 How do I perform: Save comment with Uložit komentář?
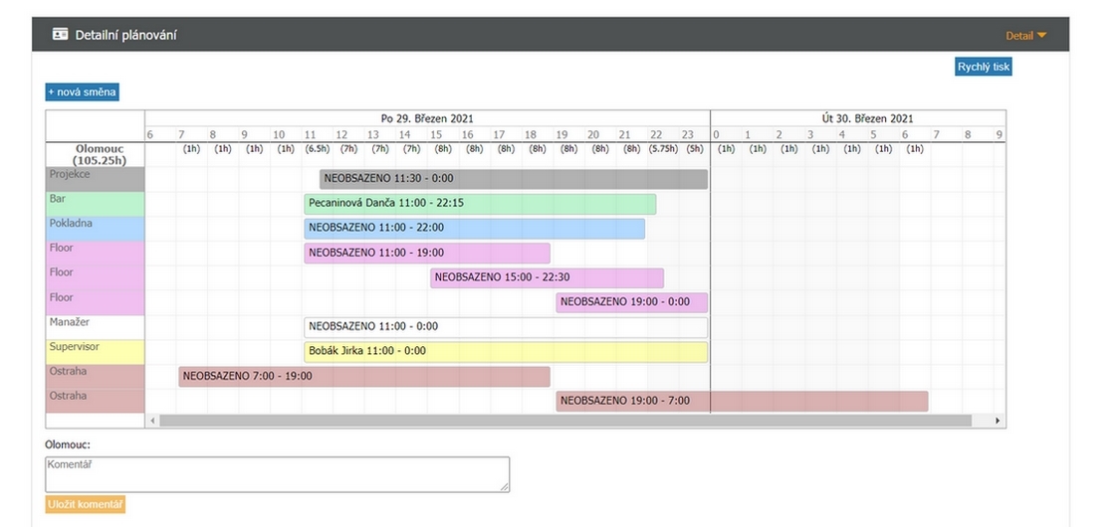85,505
